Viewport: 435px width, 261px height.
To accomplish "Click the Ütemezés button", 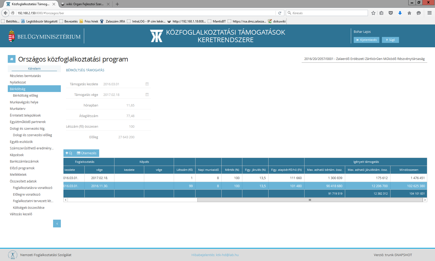I will pyautogui.click(x=87, y=153).
